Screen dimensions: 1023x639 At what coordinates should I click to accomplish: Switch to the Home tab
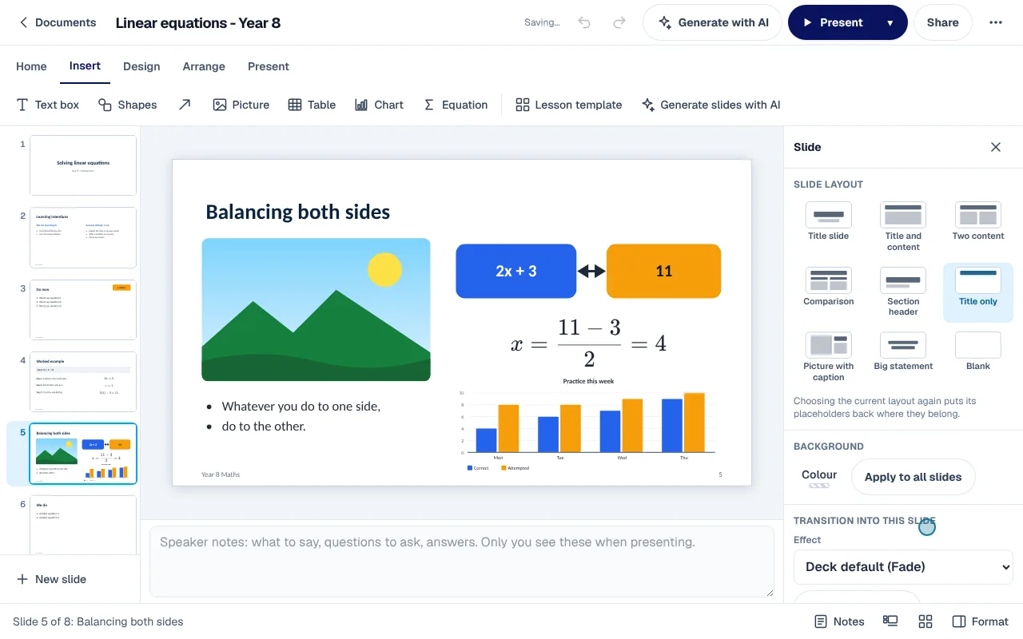click(x=31, y=66)
